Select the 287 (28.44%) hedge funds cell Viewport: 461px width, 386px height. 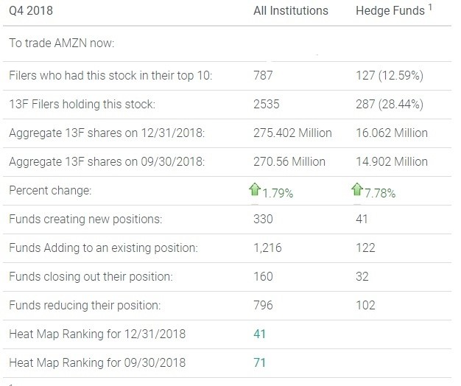point(389,104)
